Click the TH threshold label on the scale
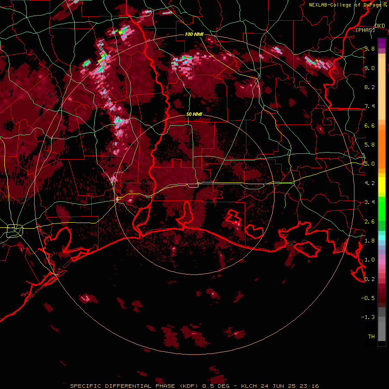 tap(371, 337)
